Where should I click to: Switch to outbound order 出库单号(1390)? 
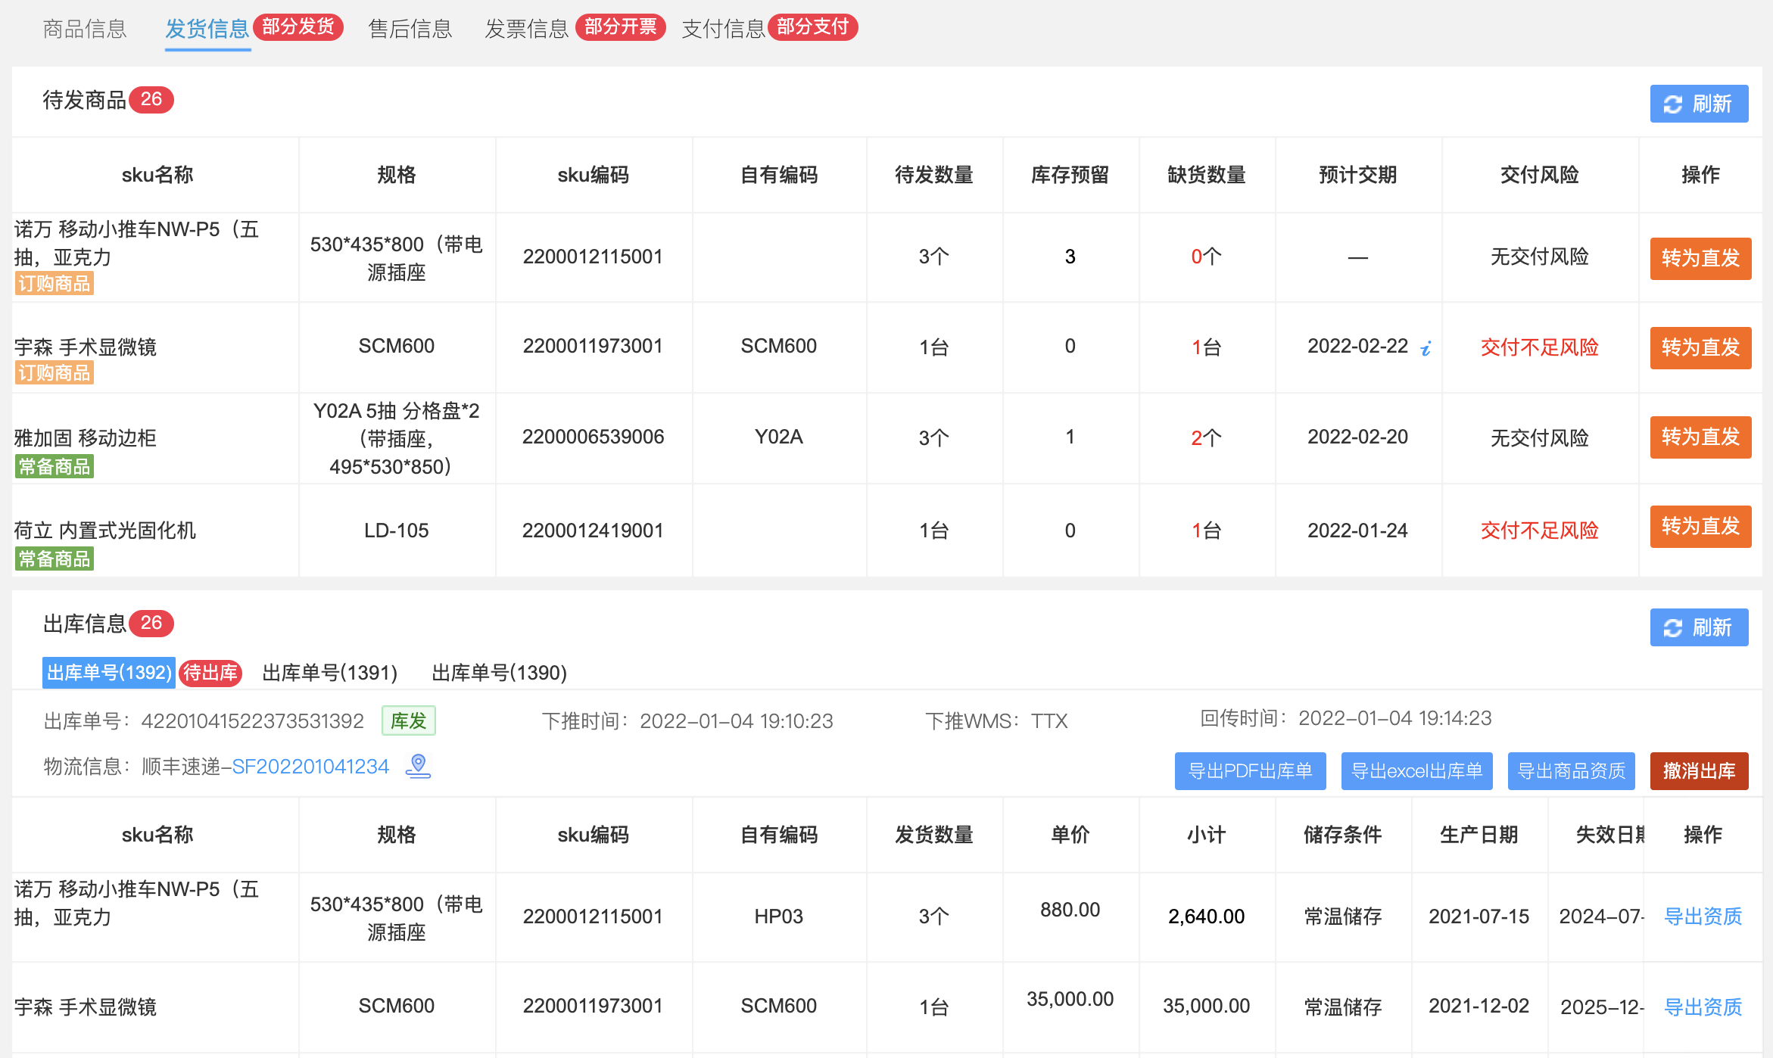point(499,673)
